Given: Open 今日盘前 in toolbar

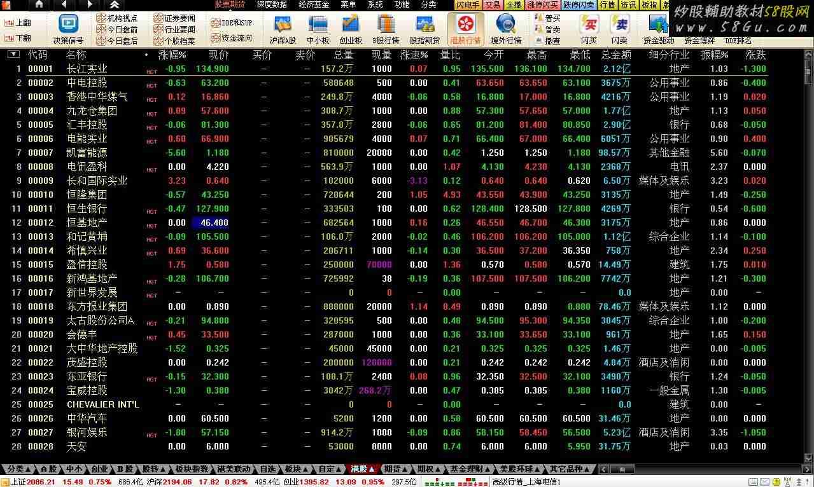Looking at the screenshot, I should (x=117, y=29).
